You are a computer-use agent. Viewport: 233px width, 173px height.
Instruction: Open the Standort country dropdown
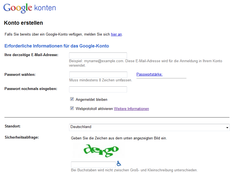coord(149,127)
